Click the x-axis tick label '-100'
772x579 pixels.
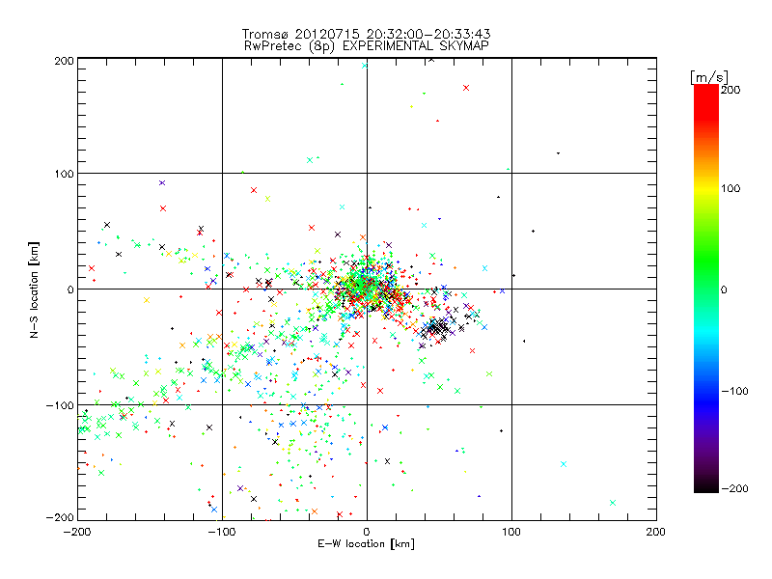(222, 532)
